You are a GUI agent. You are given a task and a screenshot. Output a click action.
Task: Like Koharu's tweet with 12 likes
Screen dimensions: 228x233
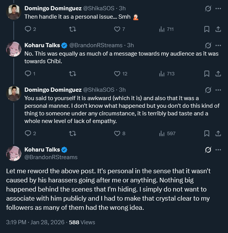(120, 73)
